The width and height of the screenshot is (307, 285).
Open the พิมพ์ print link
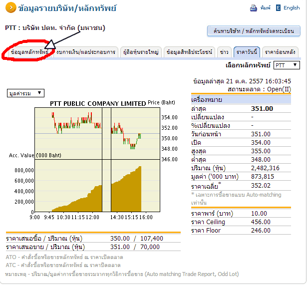point(265,8)
